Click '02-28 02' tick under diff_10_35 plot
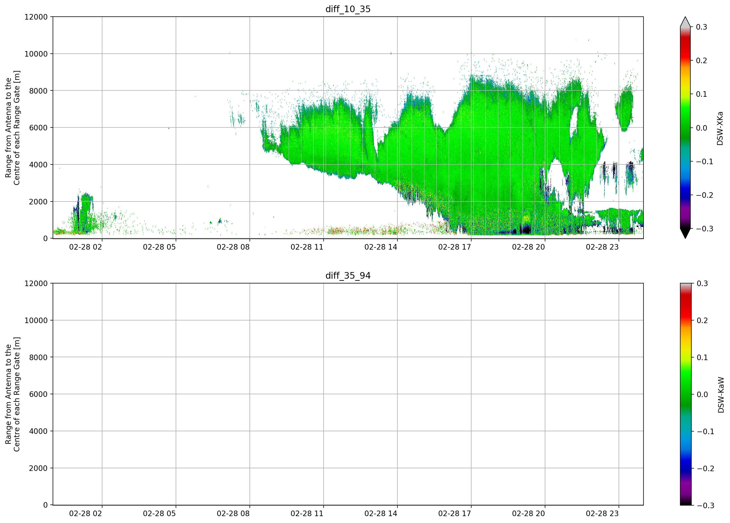The height and width of the screenshot is (523, 730). pyautogui.click(x=86, y=247)
